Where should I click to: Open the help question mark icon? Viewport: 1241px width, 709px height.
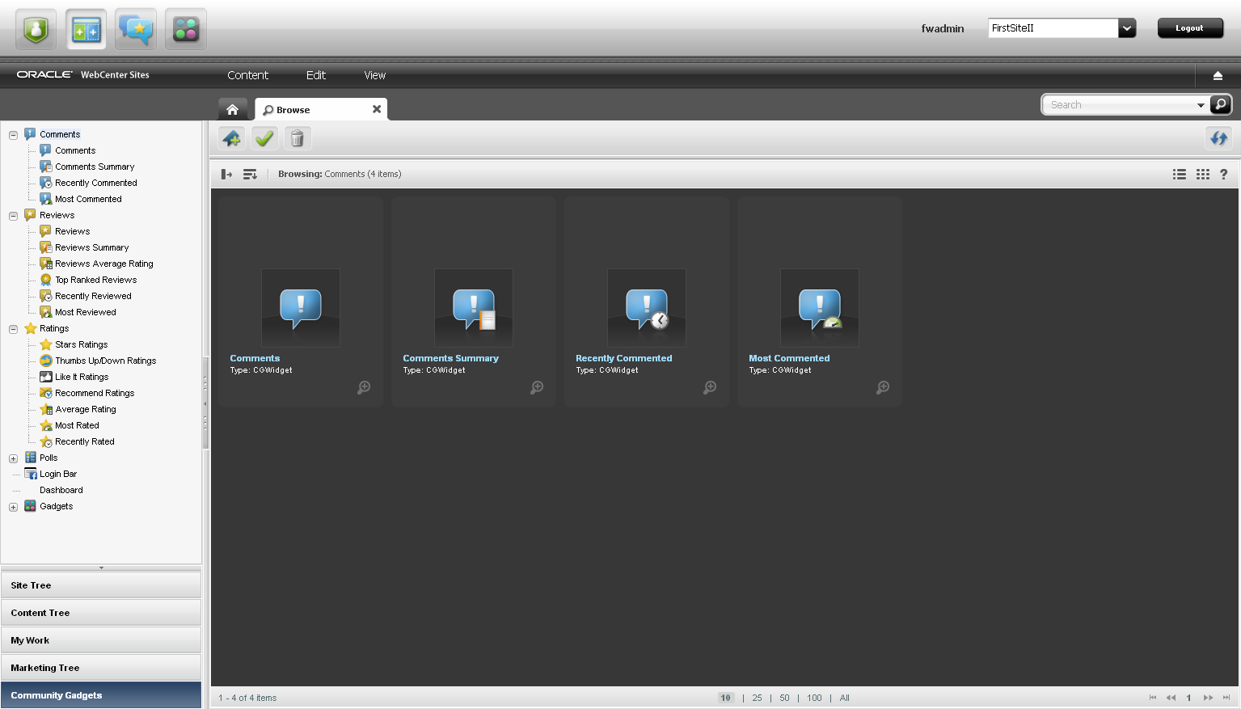point(1224,174)
